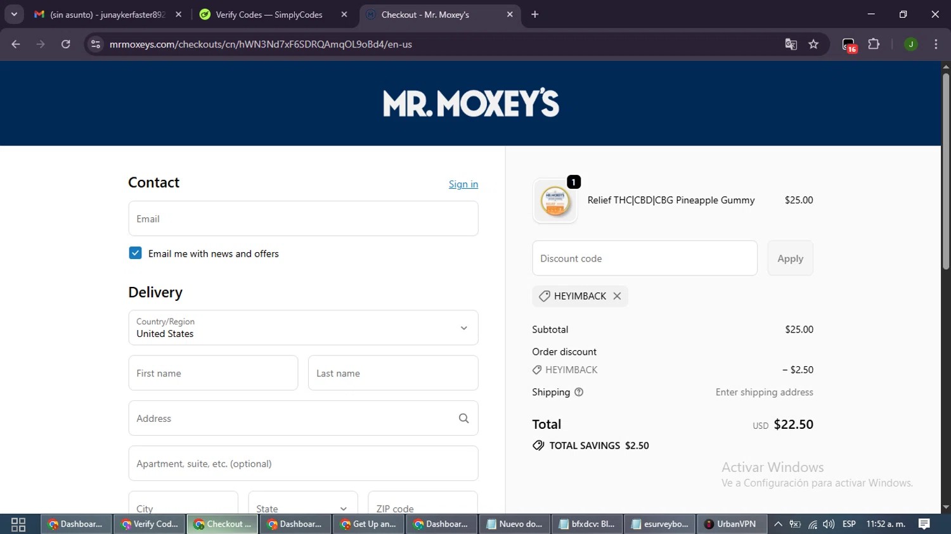Focus the Apartment, suite, etc. field

[303, 464]
